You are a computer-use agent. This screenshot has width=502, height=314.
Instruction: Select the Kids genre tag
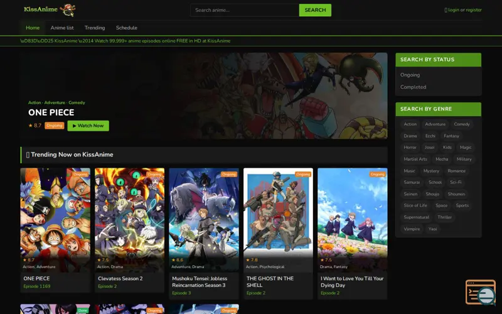[x=447, y=148]
